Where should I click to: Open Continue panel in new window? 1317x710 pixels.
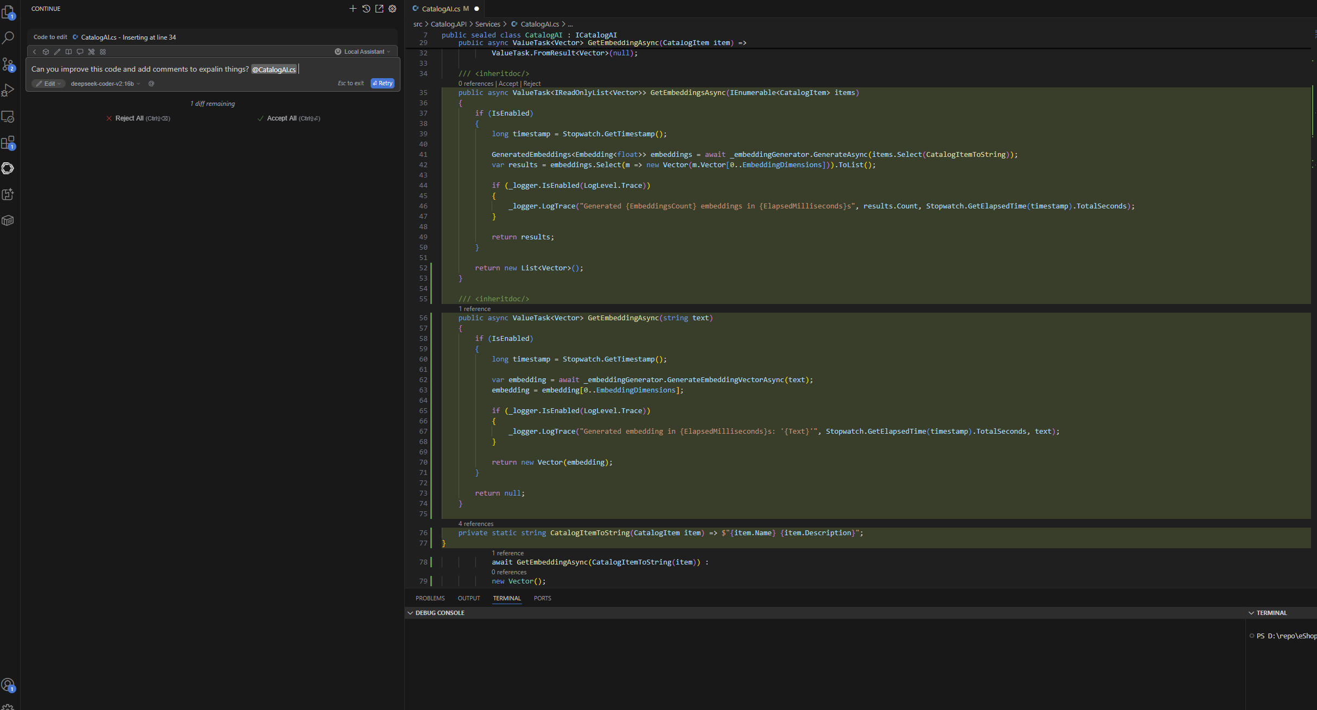(379, 9)
